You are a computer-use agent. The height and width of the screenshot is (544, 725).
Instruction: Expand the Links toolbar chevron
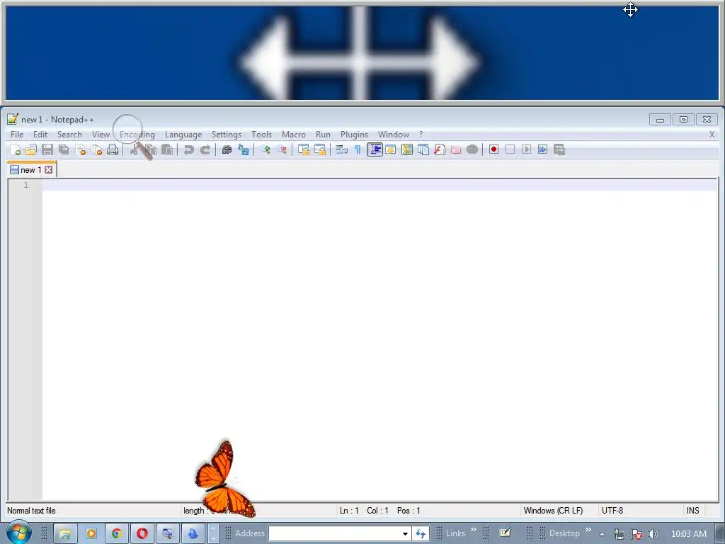pos(474,530)
